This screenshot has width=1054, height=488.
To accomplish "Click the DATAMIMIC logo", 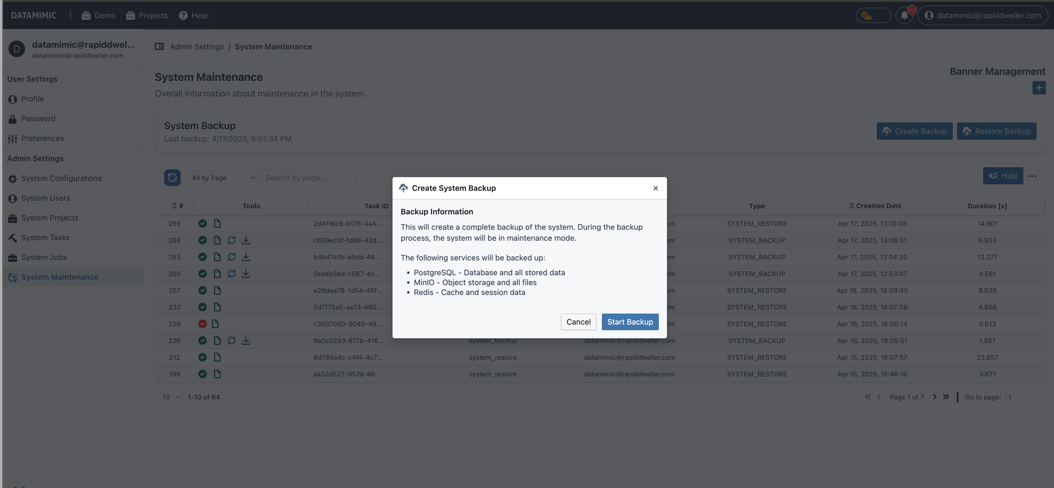I will (33, 16).
